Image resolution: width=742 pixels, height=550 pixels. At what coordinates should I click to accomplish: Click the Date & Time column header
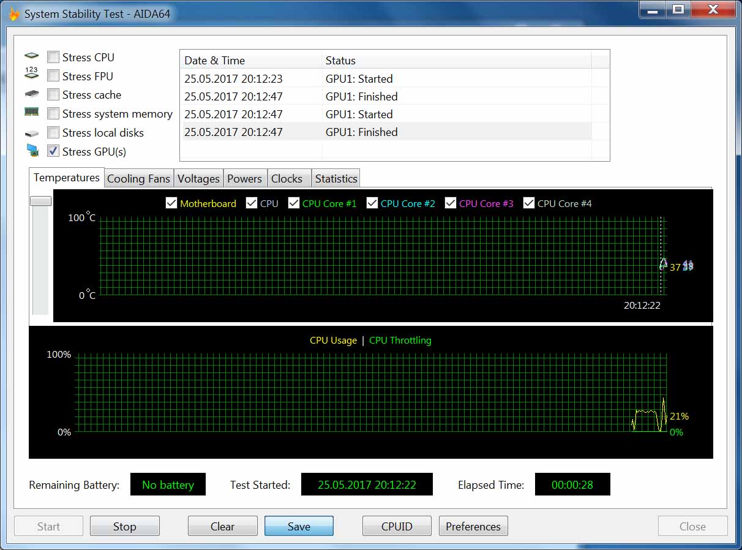tap(251, 61)
